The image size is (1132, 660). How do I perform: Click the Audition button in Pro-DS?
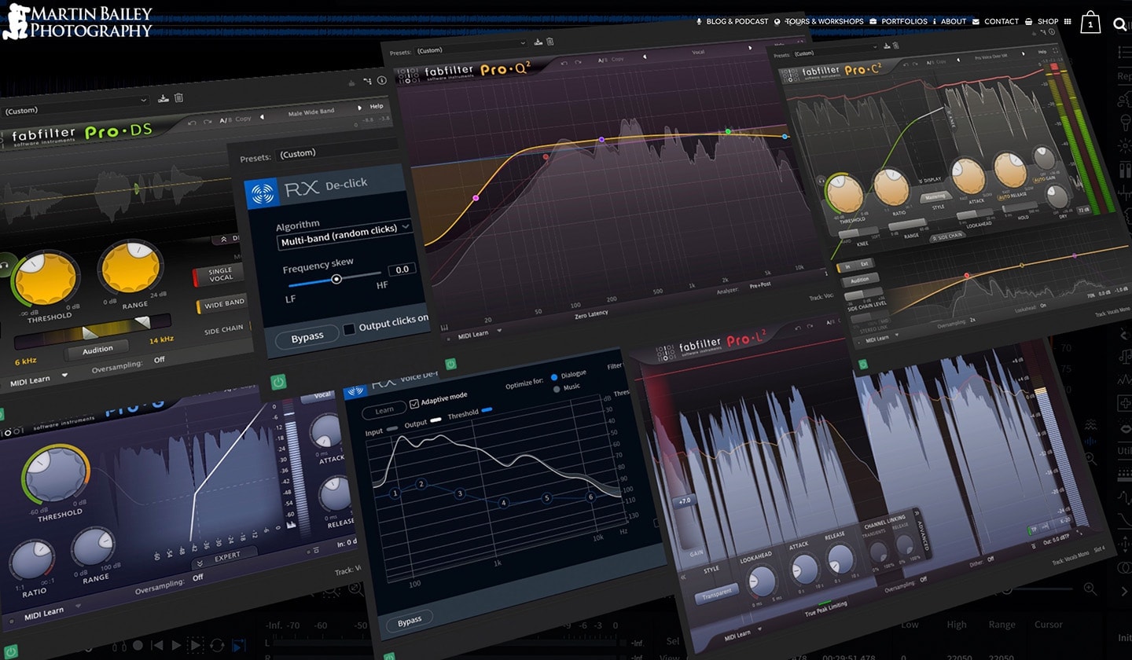[x=97, y=350]
